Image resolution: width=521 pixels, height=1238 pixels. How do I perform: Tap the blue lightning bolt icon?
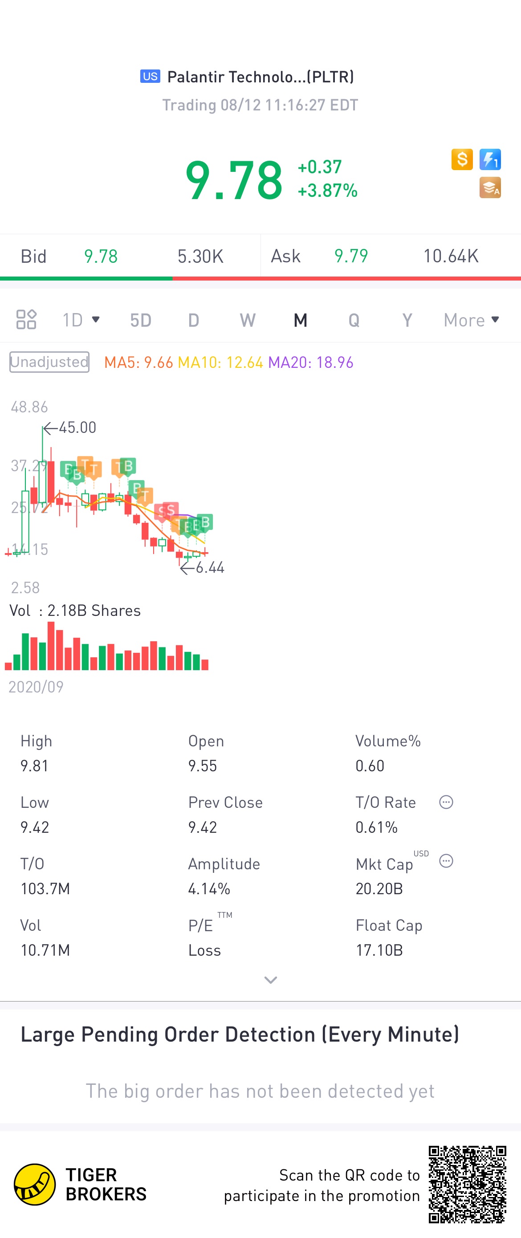click(490, 159)
